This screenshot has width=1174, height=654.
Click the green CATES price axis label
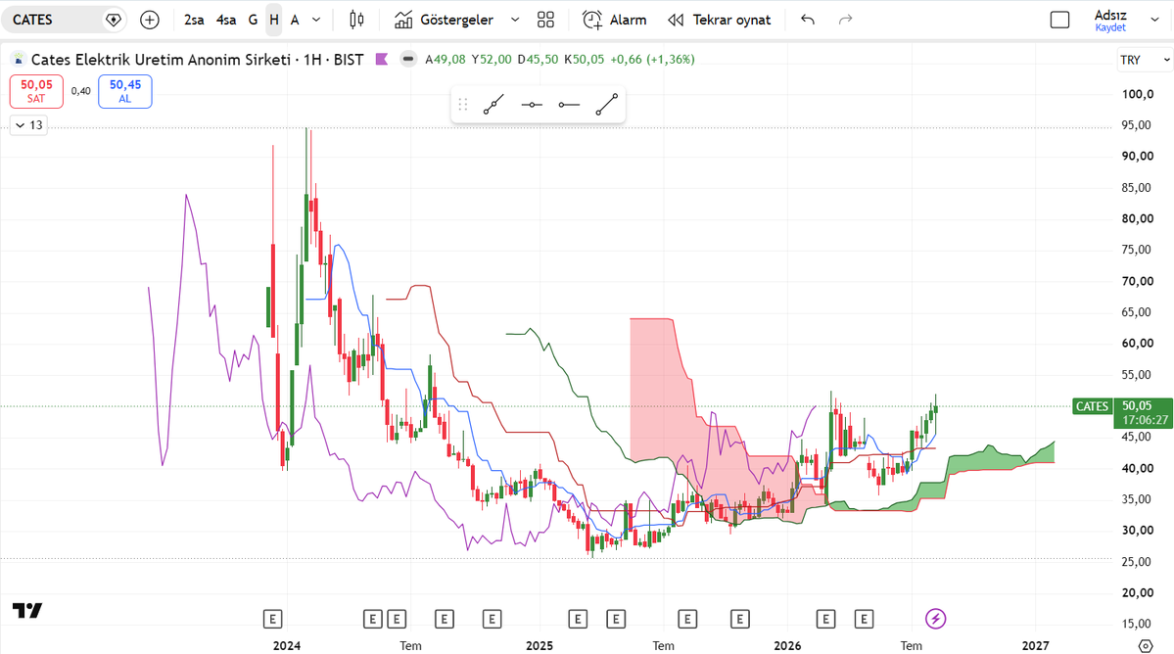click(1092, 406)
